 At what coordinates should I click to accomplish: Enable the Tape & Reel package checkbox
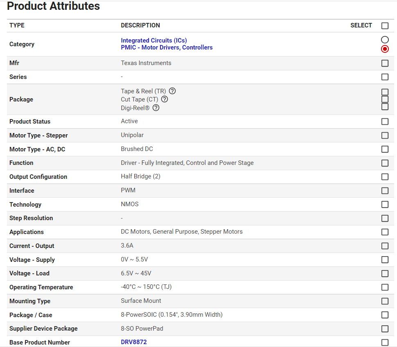click(x=385, y=92)
